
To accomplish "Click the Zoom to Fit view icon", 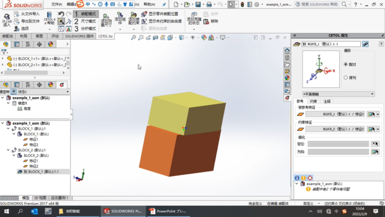I will pos(134,37).
